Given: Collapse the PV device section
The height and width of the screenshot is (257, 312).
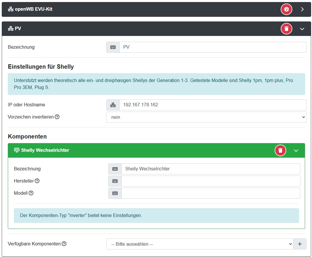Looking at the screenshot, I should [302, 29].
